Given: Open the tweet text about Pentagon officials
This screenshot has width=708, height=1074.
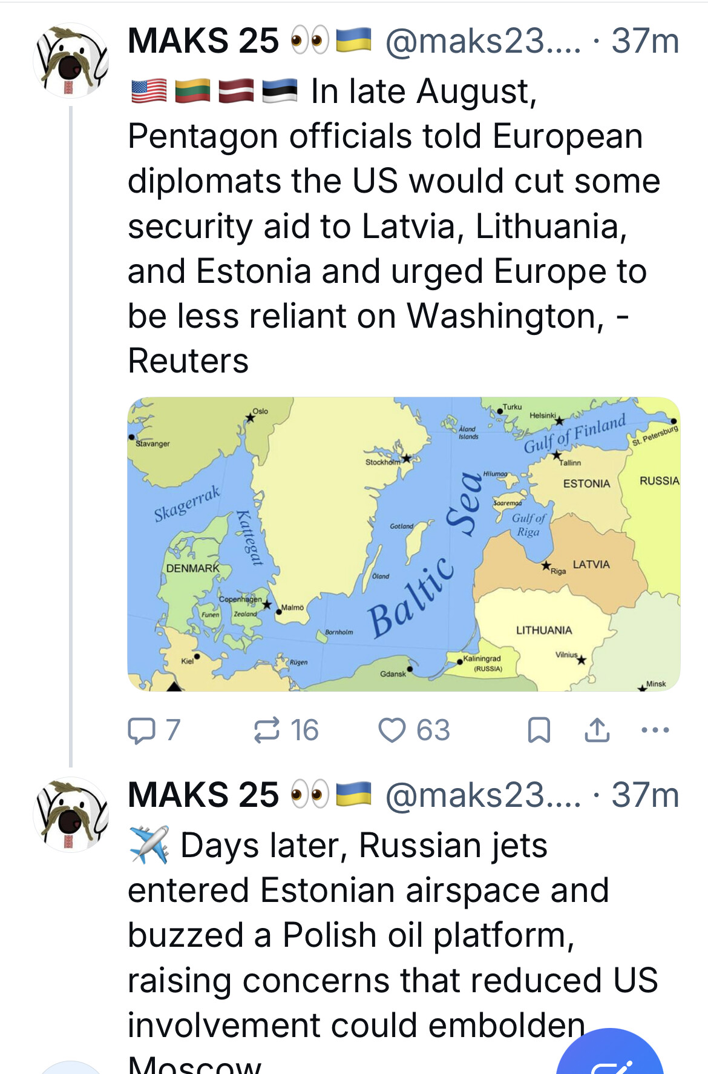Looking at the screenshot, I should click(x=387, y=226).
